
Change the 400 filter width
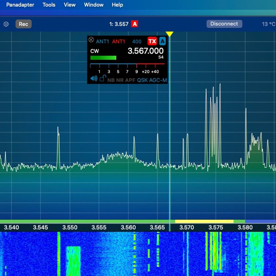tap(137, 42)
